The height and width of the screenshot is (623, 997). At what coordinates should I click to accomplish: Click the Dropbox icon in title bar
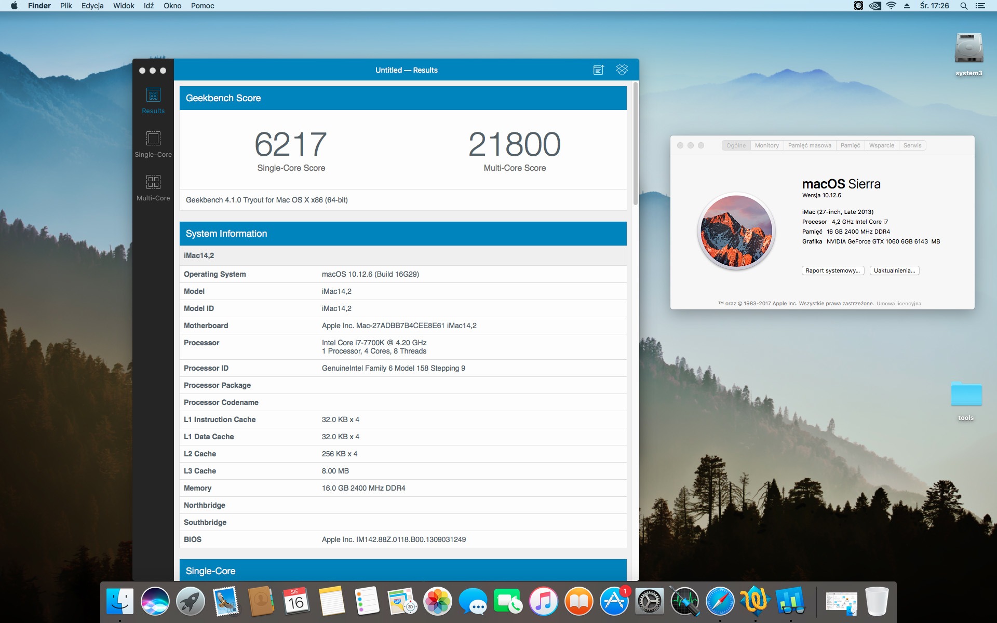(622, 70)
